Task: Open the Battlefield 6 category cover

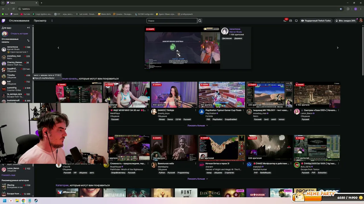Action: [115, 193]
